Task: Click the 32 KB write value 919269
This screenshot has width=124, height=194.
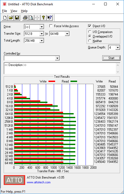Action: click(x=100, y=110)
